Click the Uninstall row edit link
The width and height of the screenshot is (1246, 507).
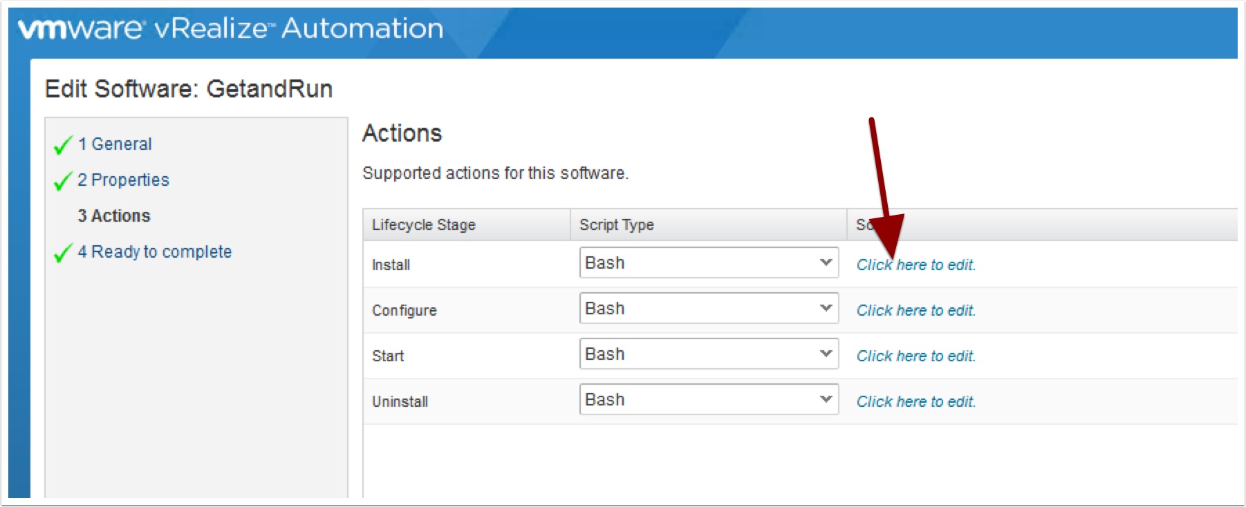click(915, 402)
